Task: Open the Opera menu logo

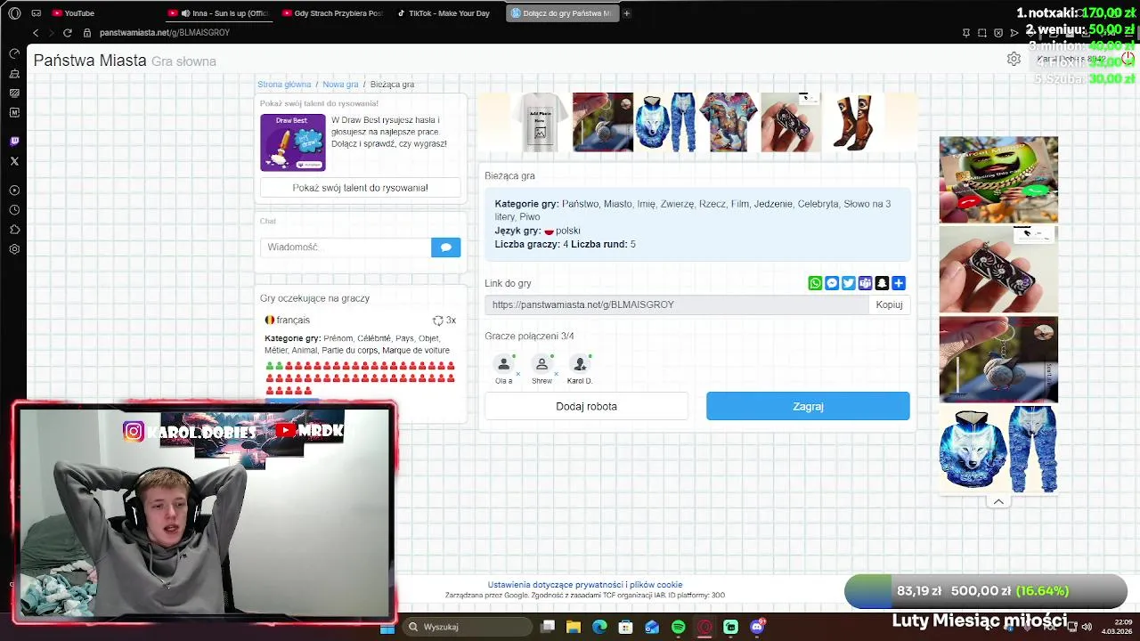Action: click(x=14, y=13)
